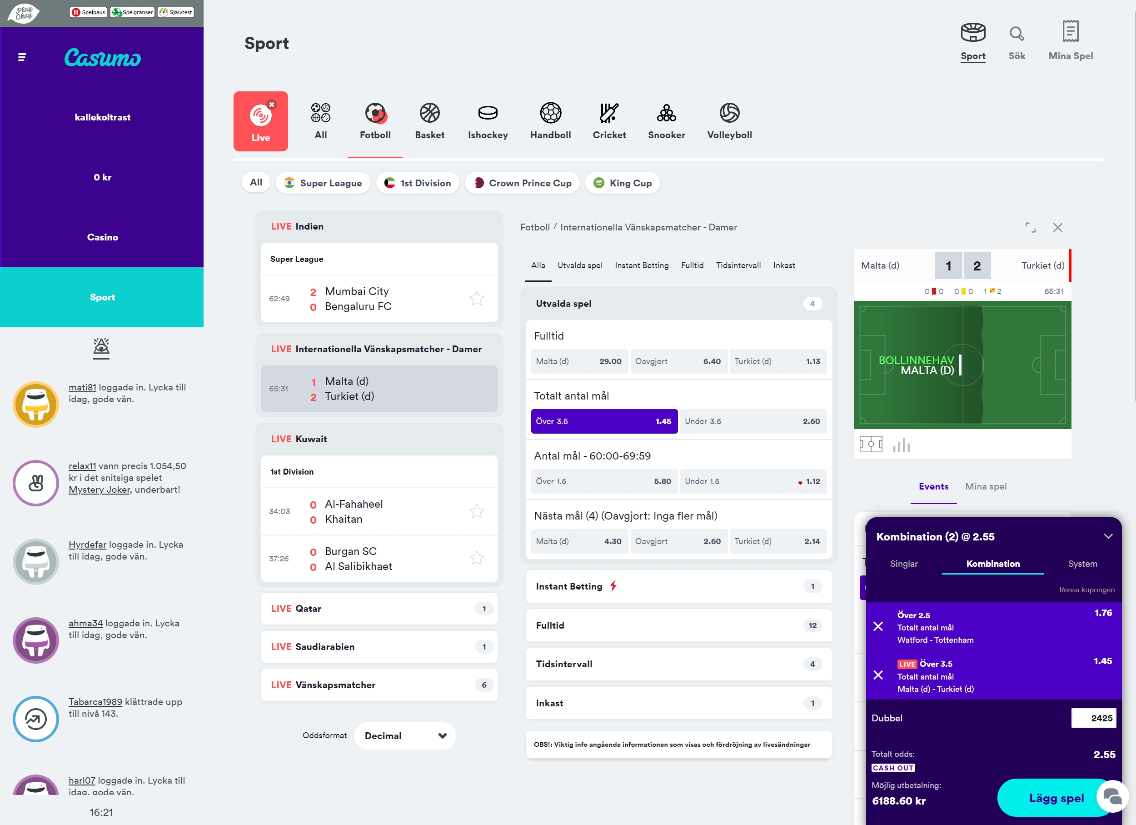Viewport: 1136px width, 825px height.
Task: Favorite the Mumbai City match with the star
Action: (477, 298)
